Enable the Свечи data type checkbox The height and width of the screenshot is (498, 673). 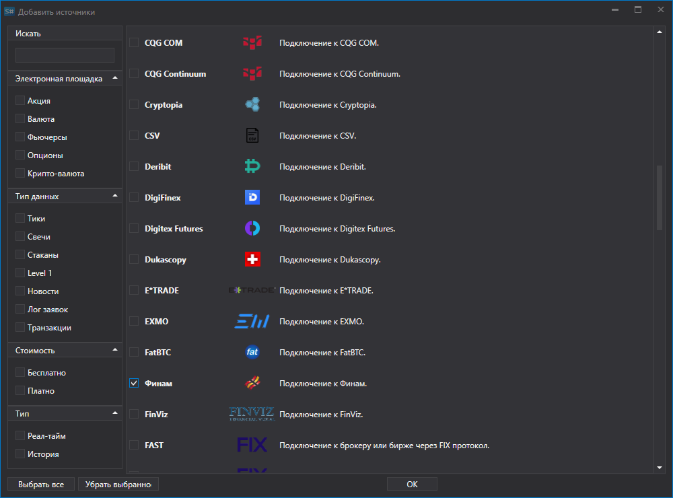(x=20, y=236)
